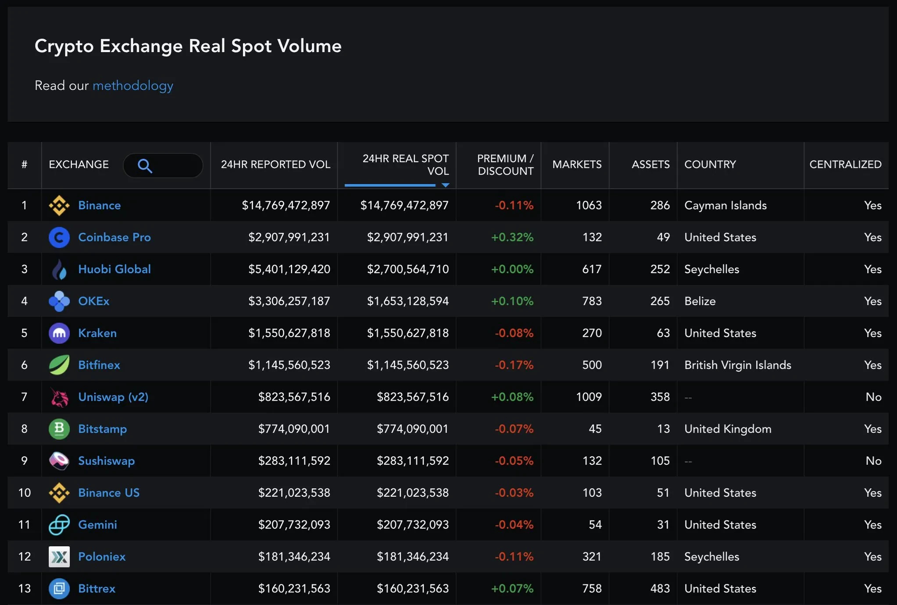Click the Bittrex logo icon
The image size is (897, 605).
(x=59, y=588)
